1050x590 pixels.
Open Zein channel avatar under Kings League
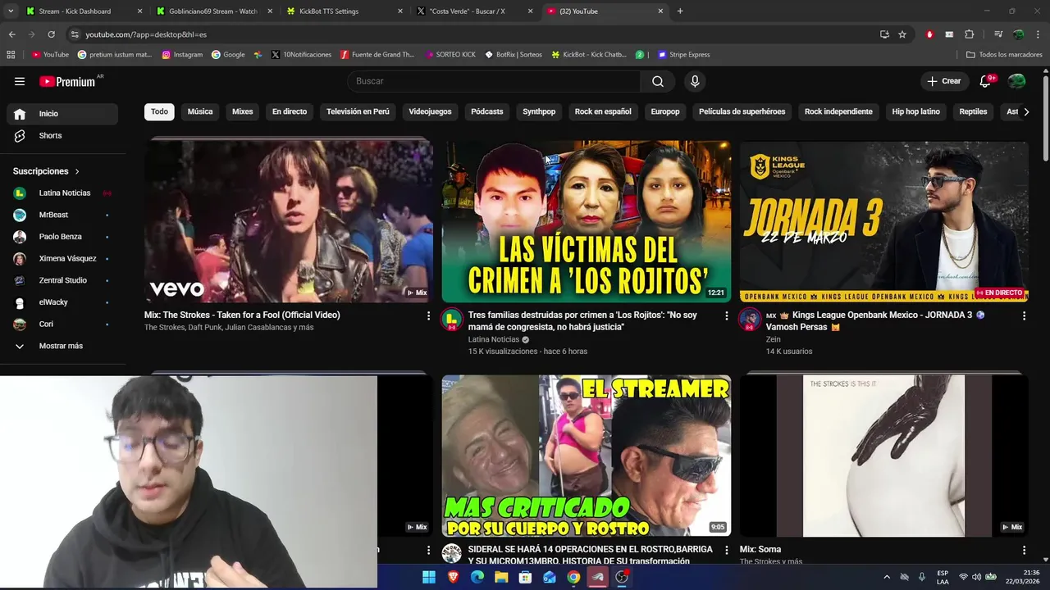point(749,320)
